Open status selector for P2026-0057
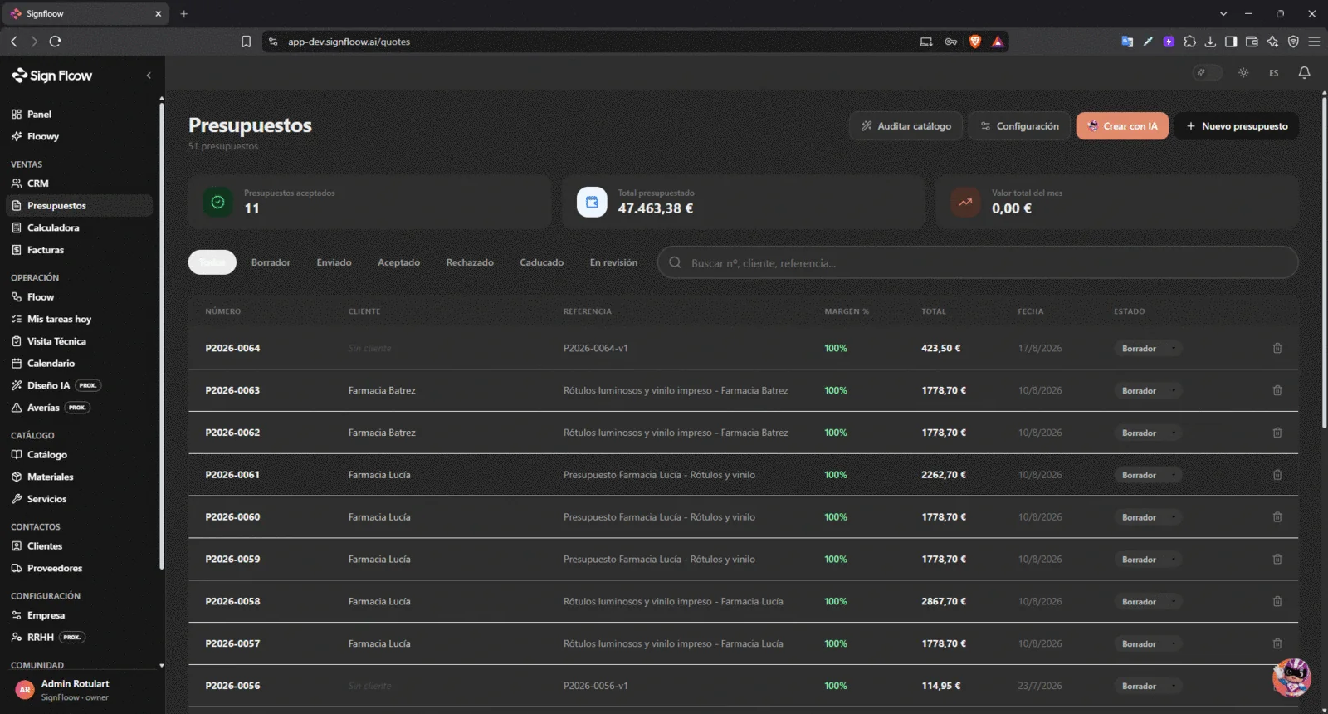 (x=1148, y=644)
